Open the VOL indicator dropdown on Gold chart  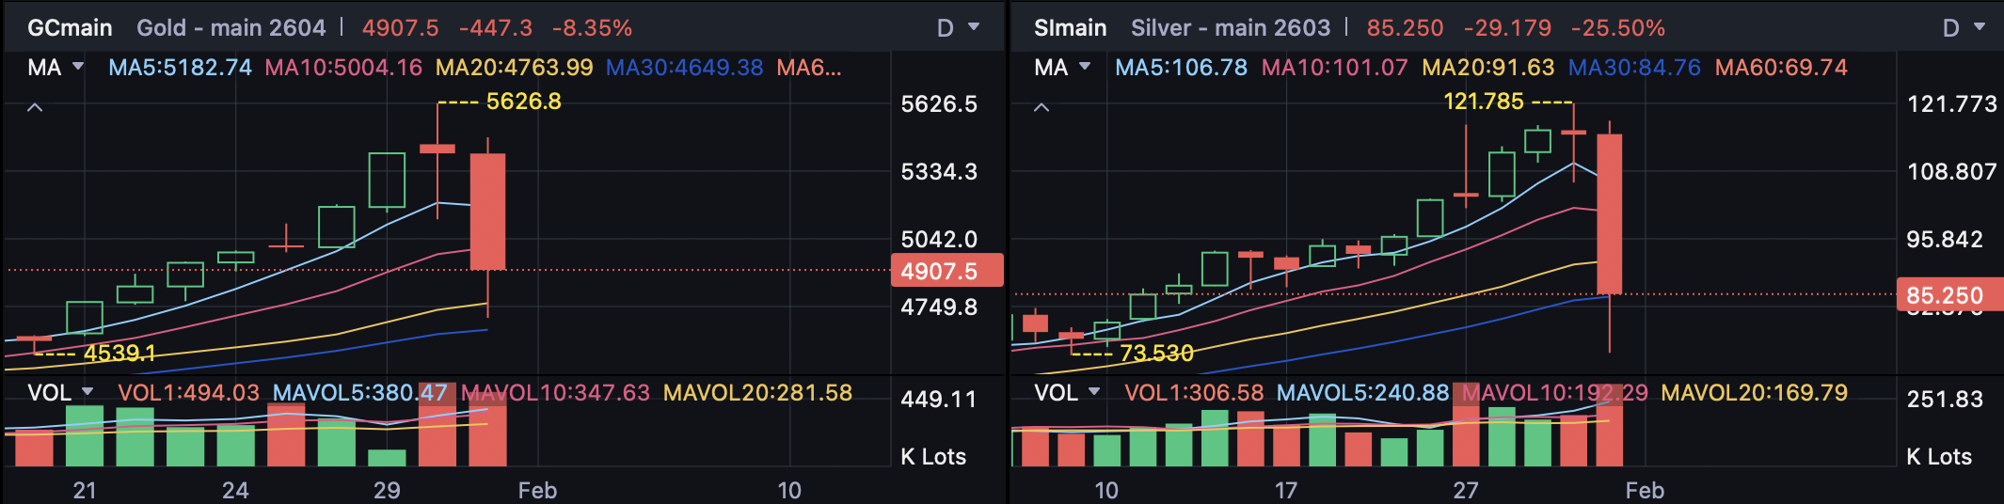pos(61,392)
